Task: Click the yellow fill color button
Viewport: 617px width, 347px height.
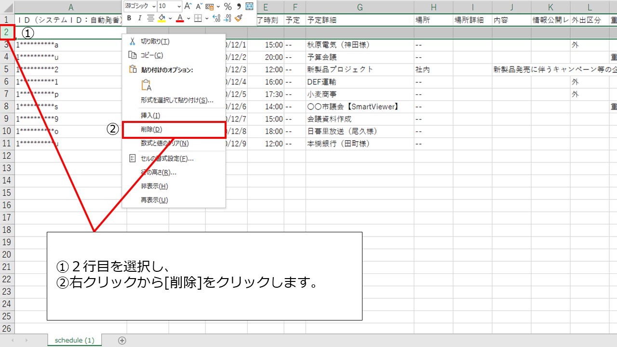Action: point(162,18)
